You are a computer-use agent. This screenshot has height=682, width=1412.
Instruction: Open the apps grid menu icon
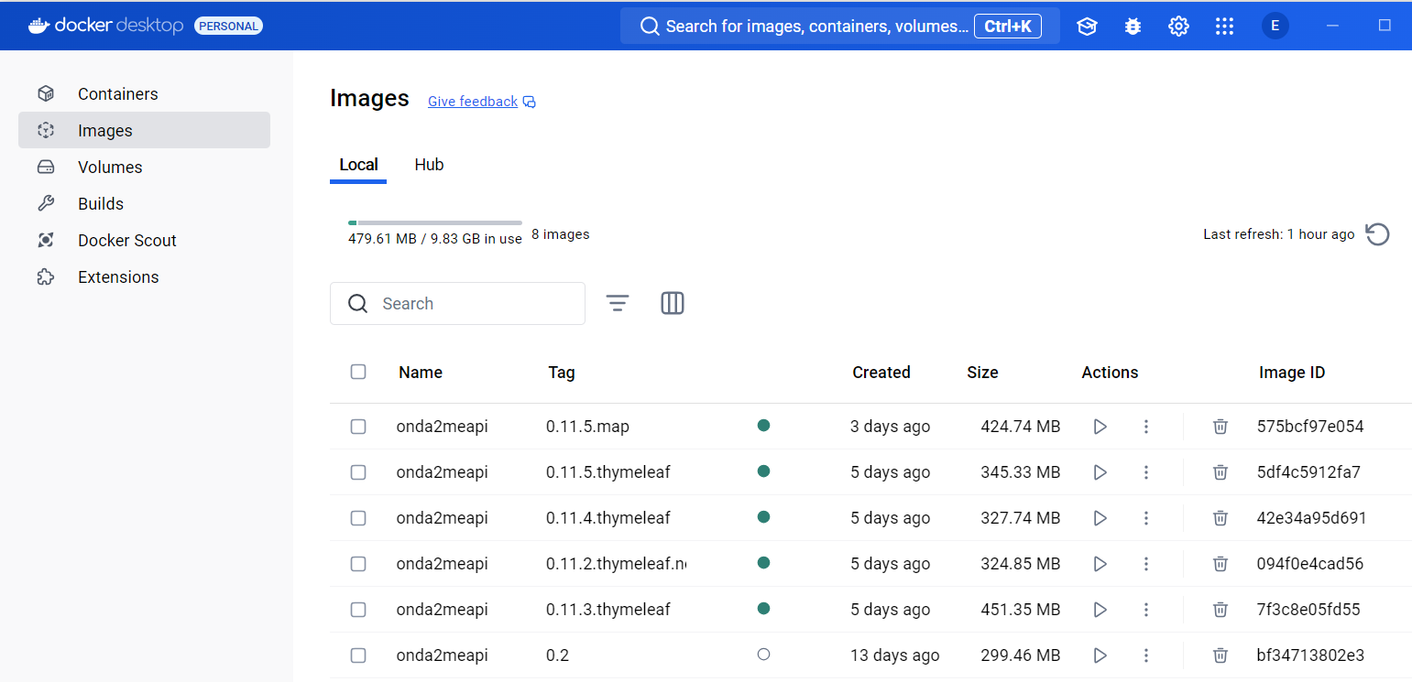coord(1224,27)
